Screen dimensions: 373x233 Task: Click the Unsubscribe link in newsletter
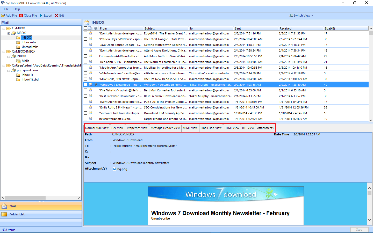coord(161,219)
